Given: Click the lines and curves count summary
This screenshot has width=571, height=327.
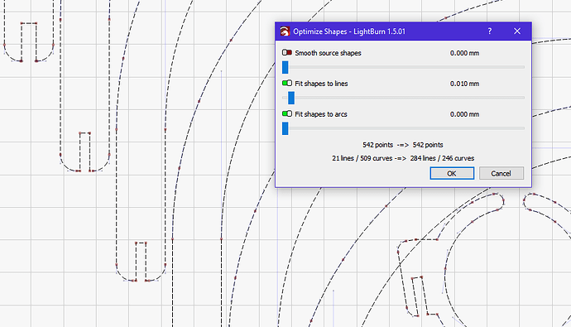Looking at the screenshot, I should tap(403, 158).
